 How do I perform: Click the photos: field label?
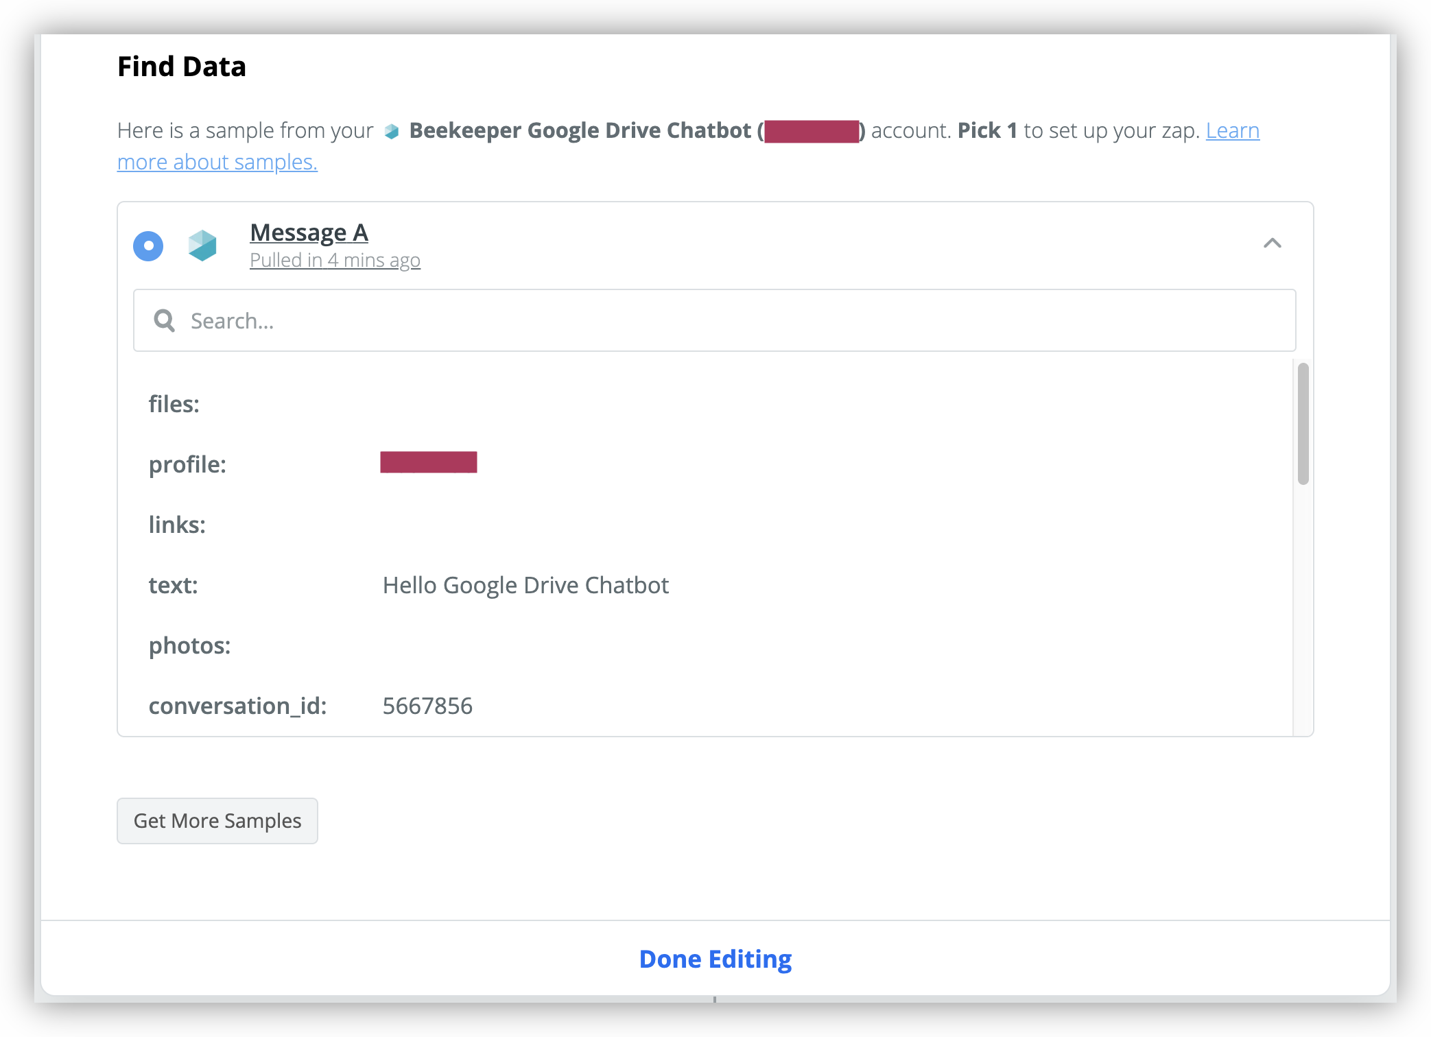[190, 645]
